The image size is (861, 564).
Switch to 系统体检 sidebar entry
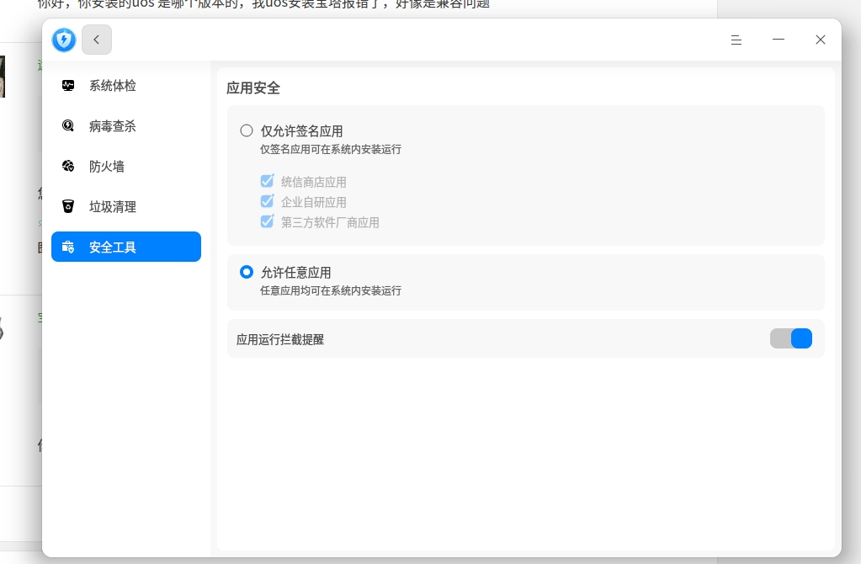pos(113,85)
